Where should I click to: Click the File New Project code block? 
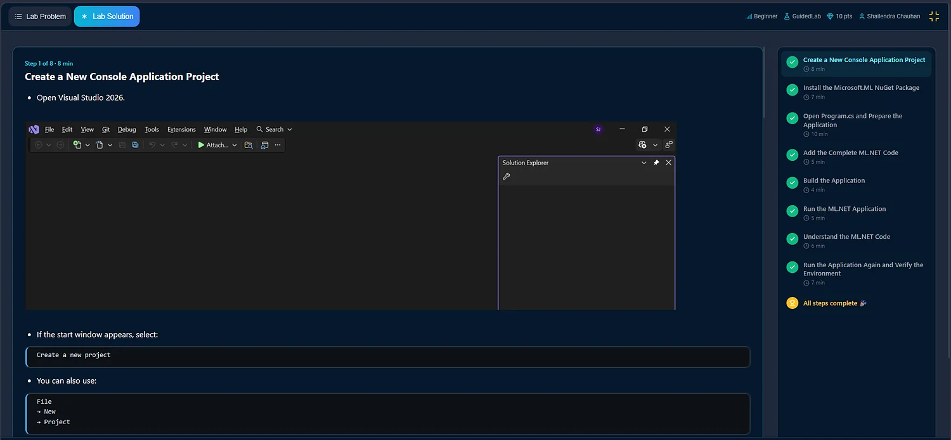388,413
